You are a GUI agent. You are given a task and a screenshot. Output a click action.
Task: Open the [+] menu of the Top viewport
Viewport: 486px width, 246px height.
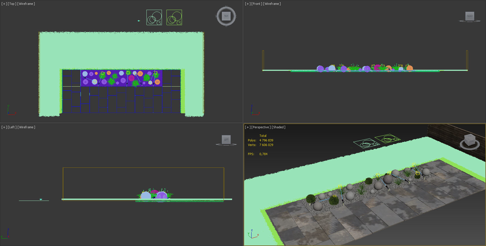click(x=4, y=4)
